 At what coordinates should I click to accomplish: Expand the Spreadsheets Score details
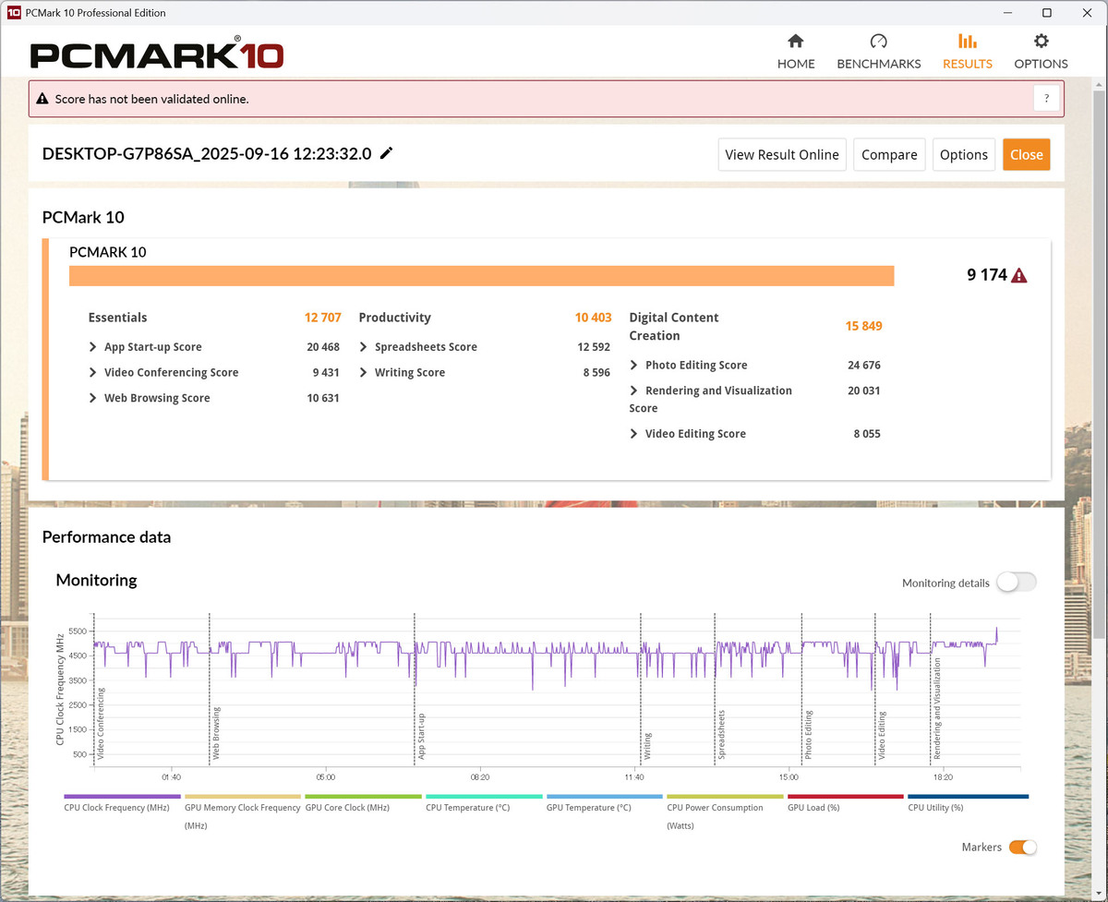point(364,347)
